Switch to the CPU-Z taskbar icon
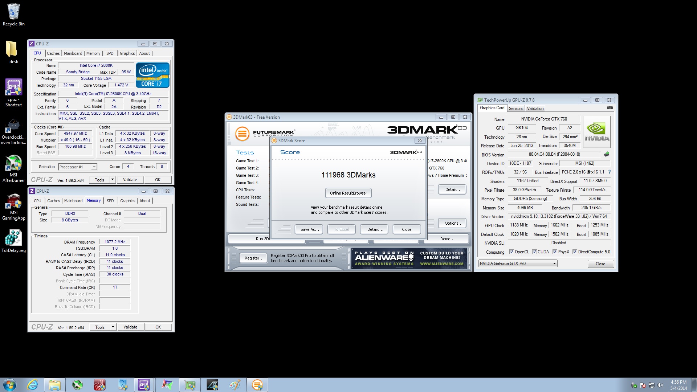The width and height of the screenshot is (697, 392). click(x=144, y=385)
